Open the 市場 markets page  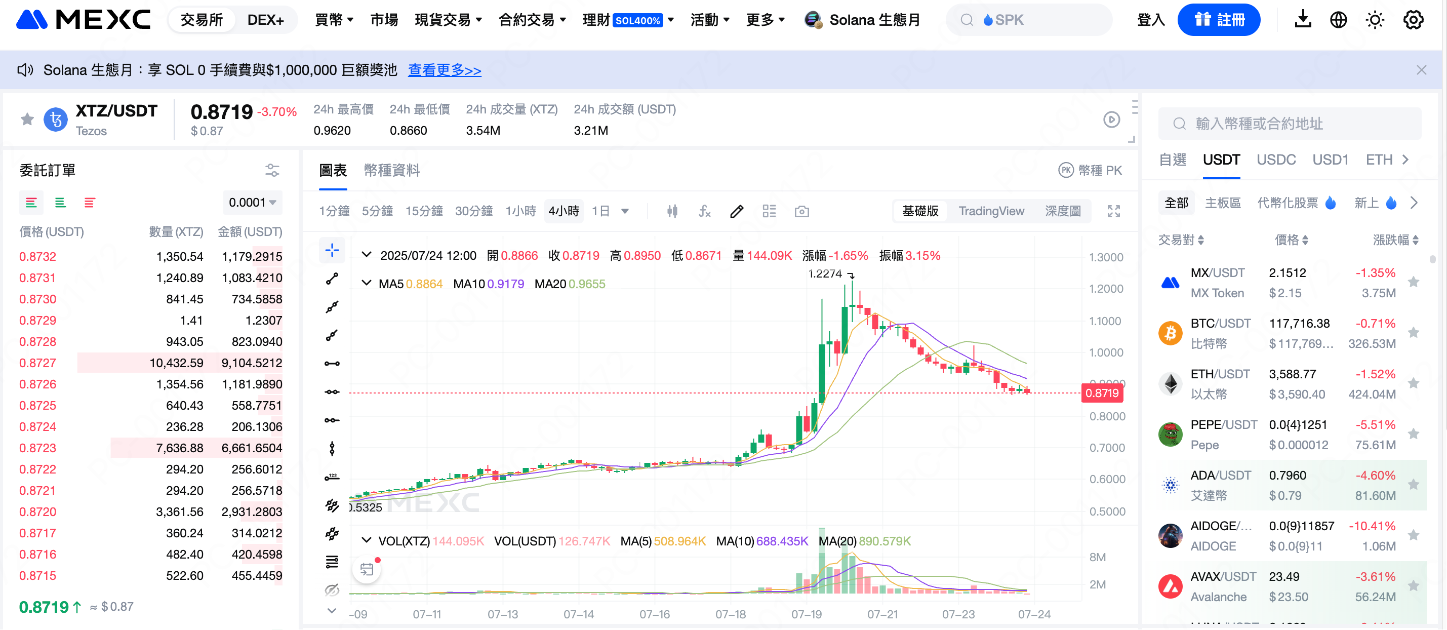(384, 20)
